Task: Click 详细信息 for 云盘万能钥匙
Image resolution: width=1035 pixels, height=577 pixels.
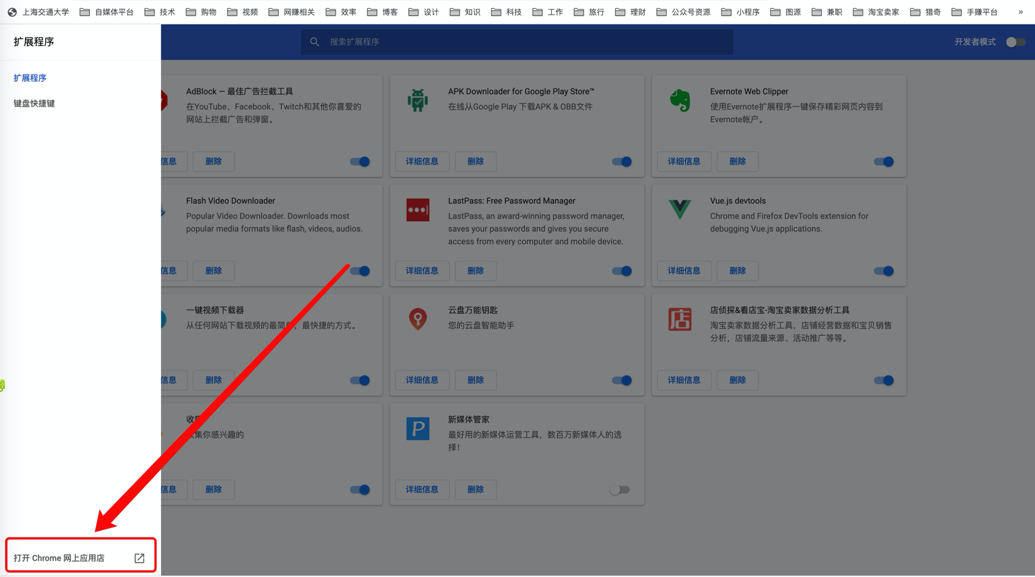Action: (x=422, y=380)
